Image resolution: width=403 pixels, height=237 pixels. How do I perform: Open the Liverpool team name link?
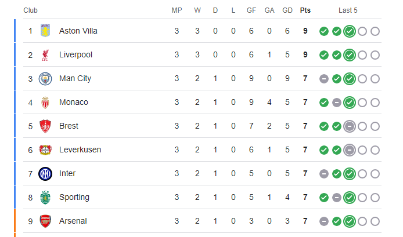[x=75, y=54]
